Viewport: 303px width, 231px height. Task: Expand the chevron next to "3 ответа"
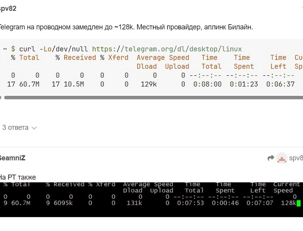(x=34, y=128)
